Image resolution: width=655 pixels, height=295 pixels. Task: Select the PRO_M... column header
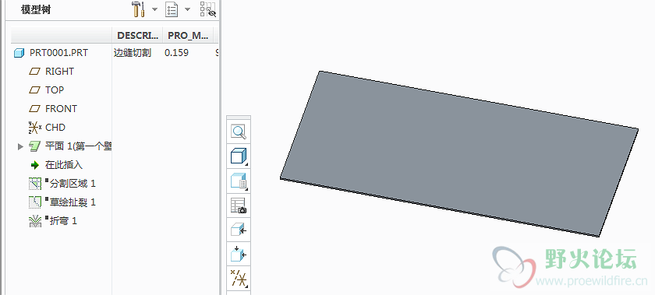click(x=188, y=36)
